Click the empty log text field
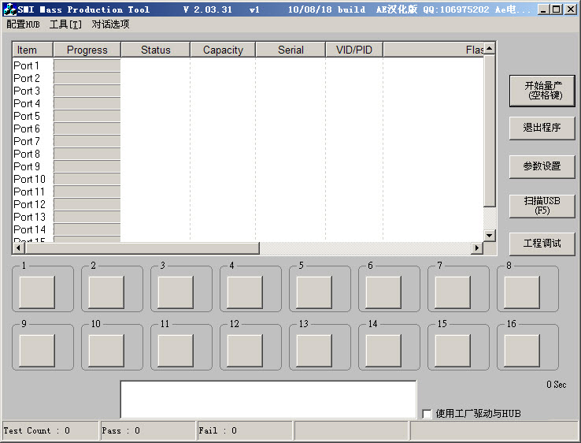 pyautogui.click(x=268, y=399)
